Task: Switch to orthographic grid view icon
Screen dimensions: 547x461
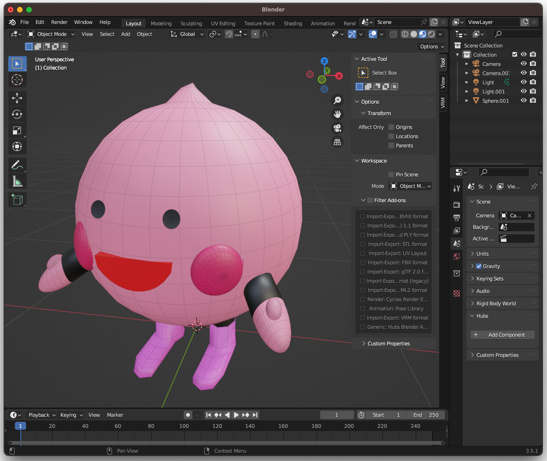Action: 337,142
